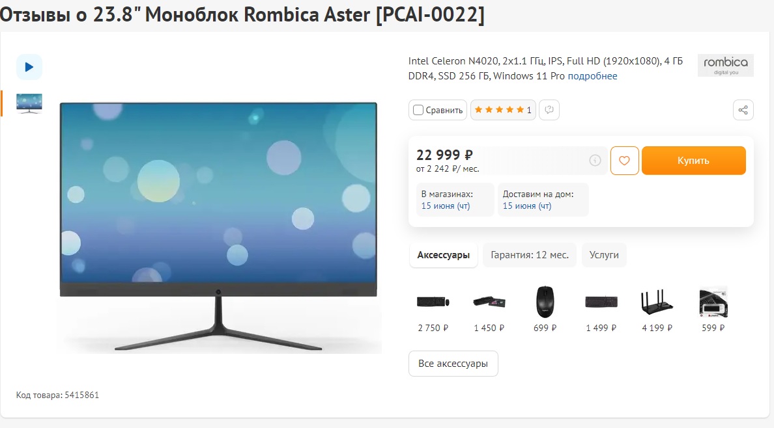The height and width of the screenshot is (428, 774).
Task: Add to favorites with heart icon
Action: [624, 161]
